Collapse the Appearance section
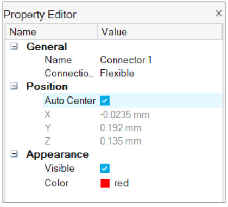This screenshot has width=228, height=207. tap(14, 154)
